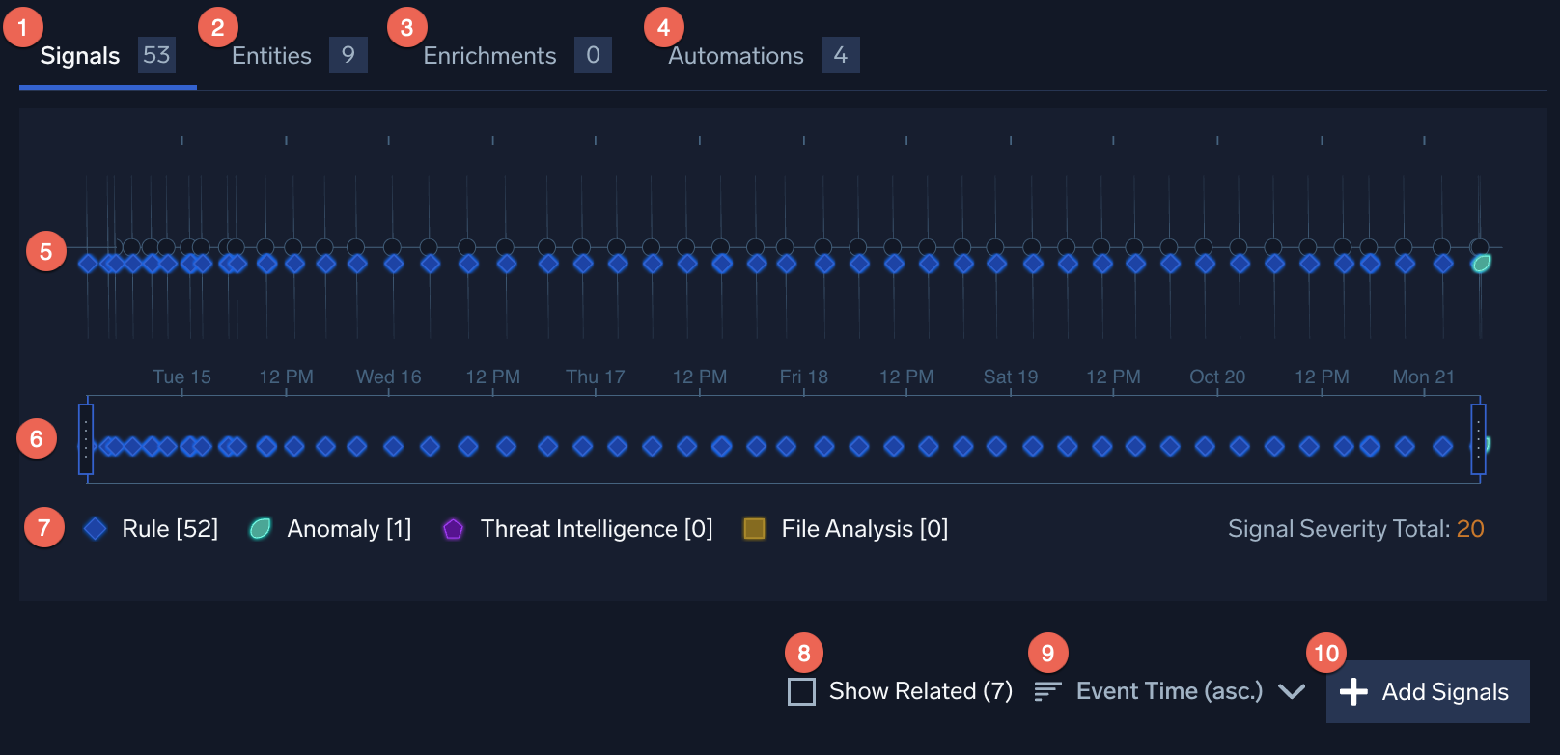This screenshot has height=755, width=1560.
Task: Switch to the Entities tab
Action: click(x=271, y=56)
